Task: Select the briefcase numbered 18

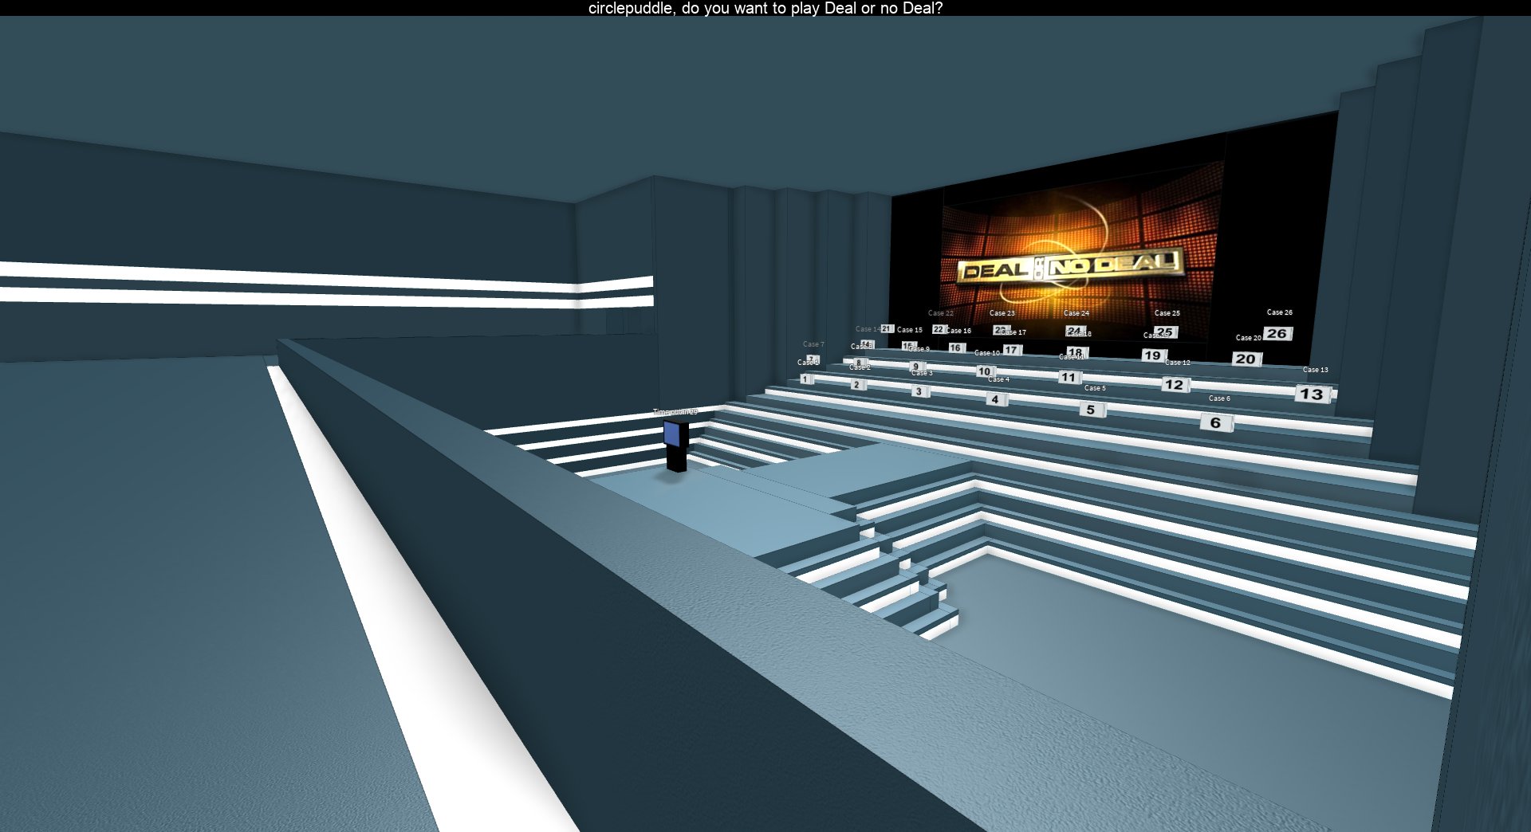Action: pos(1076,352)
